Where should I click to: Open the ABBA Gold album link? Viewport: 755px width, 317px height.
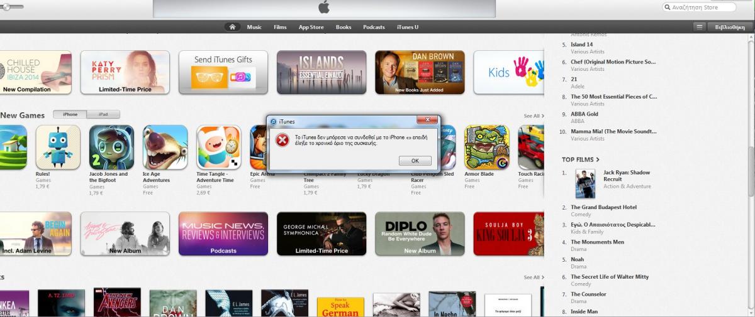coord(584,114)
